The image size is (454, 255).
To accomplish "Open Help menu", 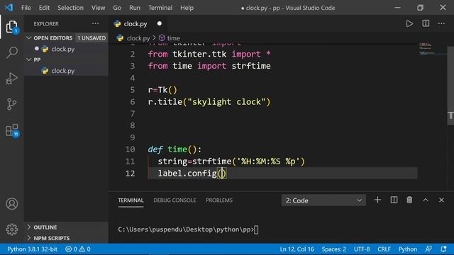I will point(187,8).
